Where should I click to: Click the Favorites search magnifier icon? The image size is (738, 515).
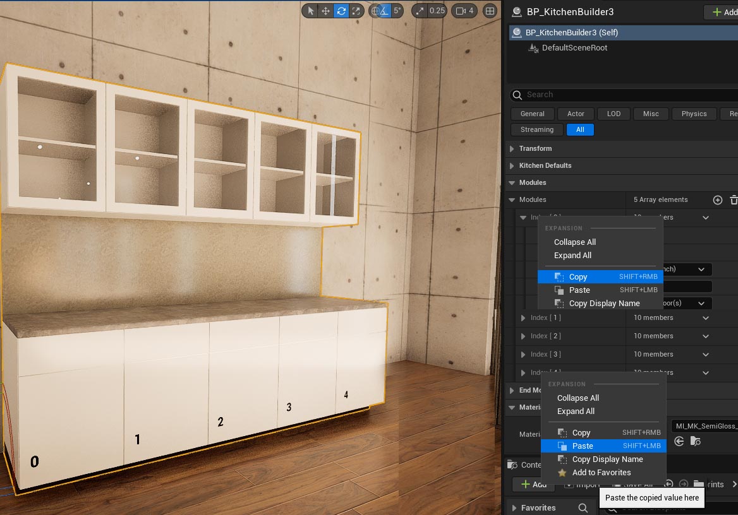pos(583,508)
